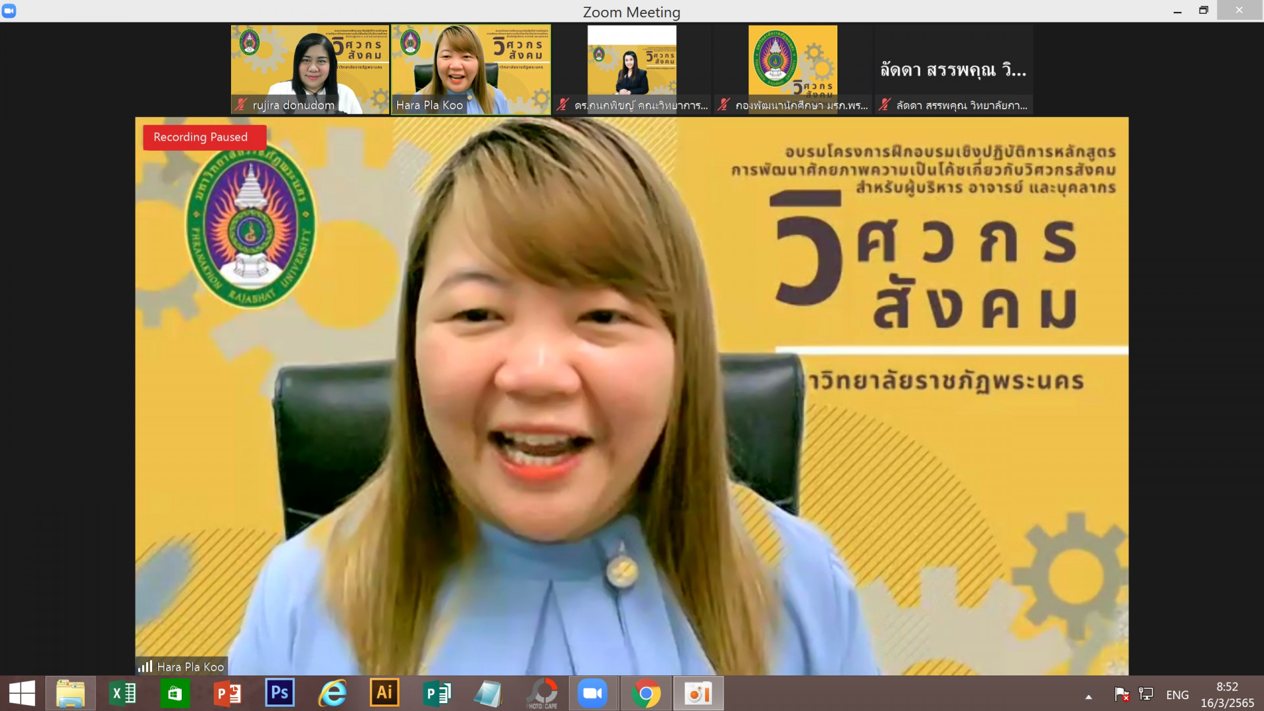
Task: Click the muted mic icon on ลัดดา สรรพคุณ tile
Action: tap(885, 105)
